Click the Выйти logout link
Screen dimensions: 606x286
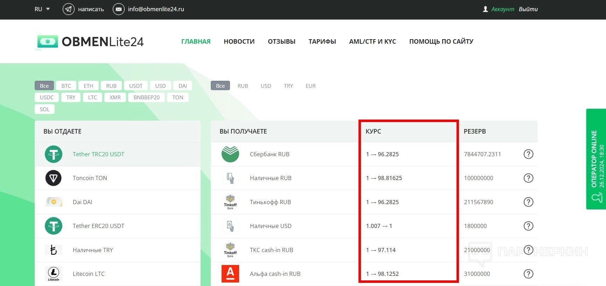coord(528,9)
